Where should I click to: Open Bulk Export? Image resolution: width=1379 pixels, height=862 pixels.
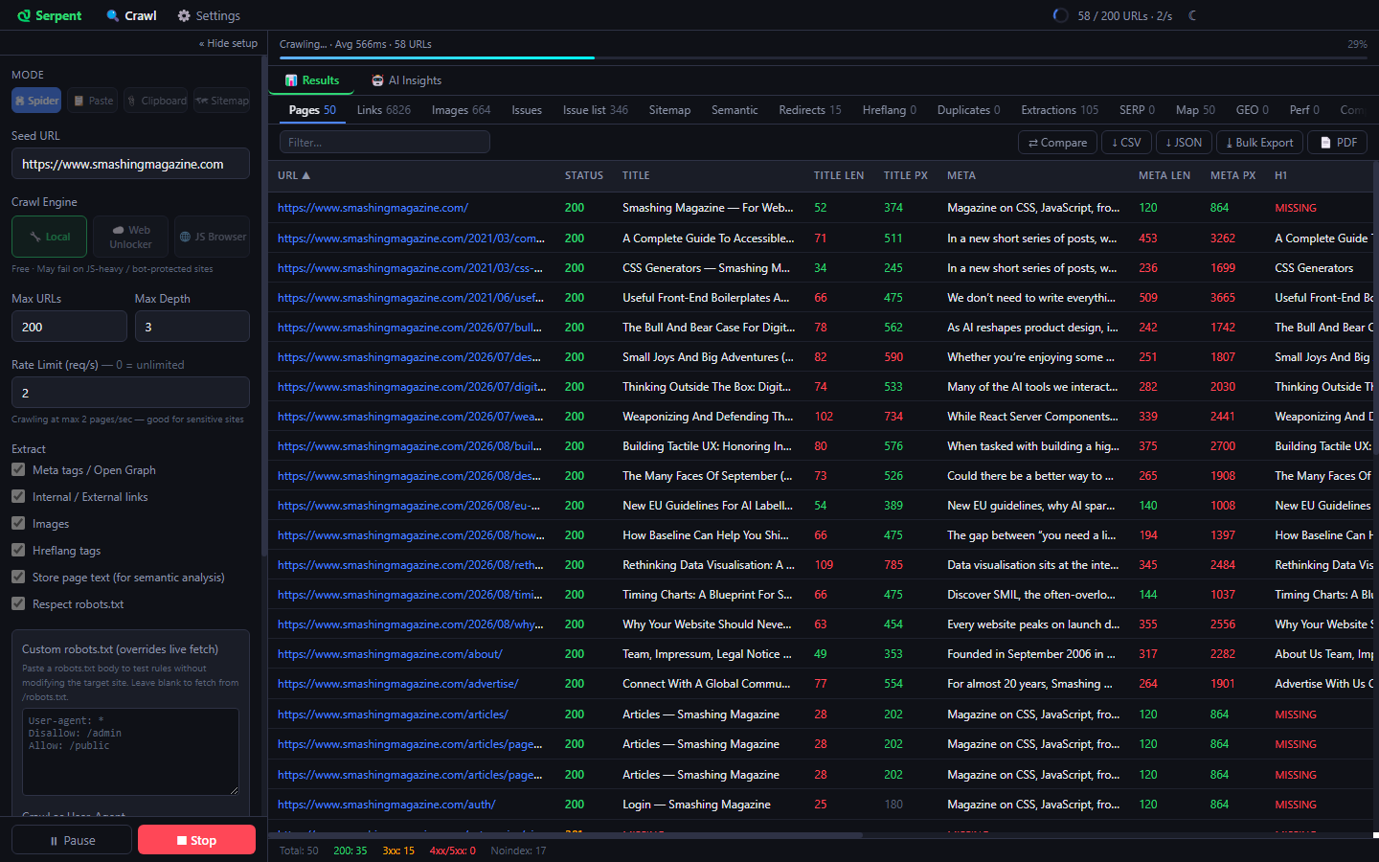(x=1259, y=142)
